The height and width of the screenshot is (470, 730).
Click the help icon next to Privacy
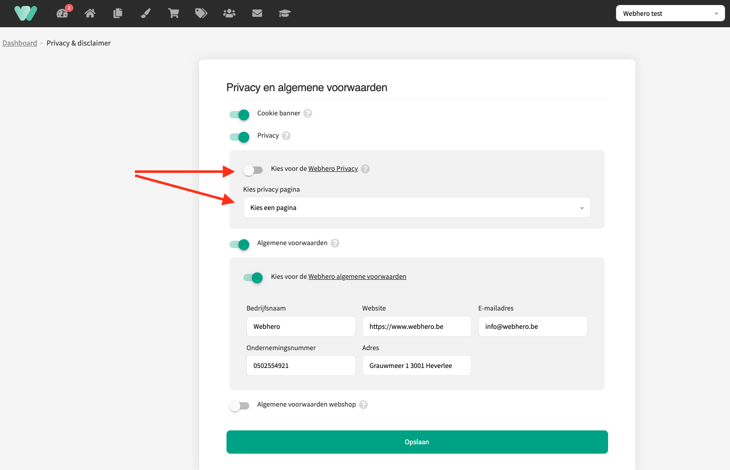(x=286, y=136)
